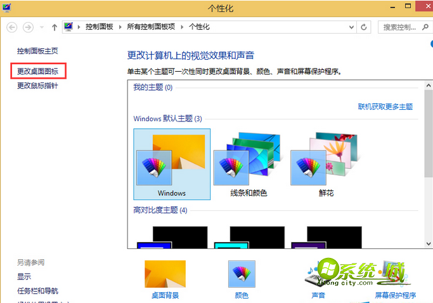Expand the arrow after 控制面板 breadcrumb
The image size is (433, 303).
(x=120, y=27)
